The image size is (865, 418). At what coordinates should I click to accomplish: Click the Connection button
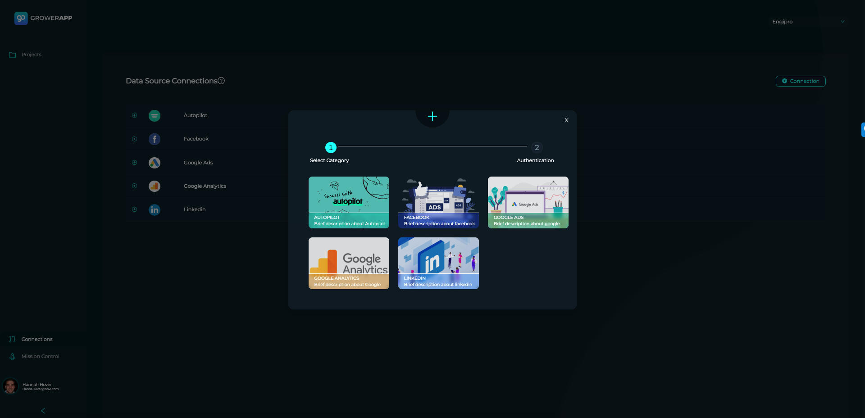pyautogui.click(x=800, y=81)
